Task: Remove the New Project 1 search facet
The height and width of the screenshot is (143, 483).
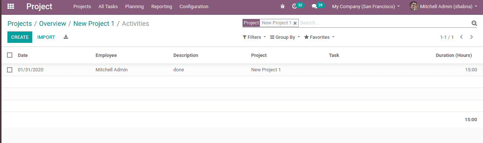Action: [x=295, y=23]
